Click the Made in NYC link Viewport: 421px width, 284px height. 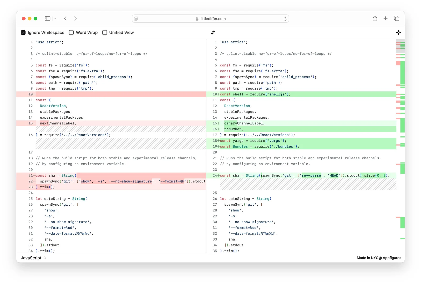click(367, 258)
